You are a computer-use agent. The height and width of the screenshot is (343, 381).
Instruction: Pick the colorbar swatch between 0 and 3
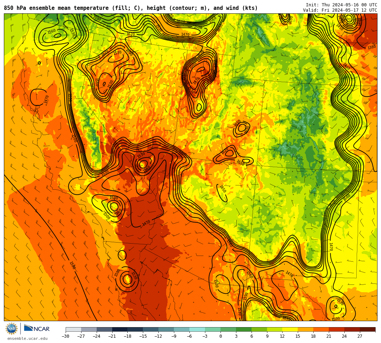(x=228, y=329)
